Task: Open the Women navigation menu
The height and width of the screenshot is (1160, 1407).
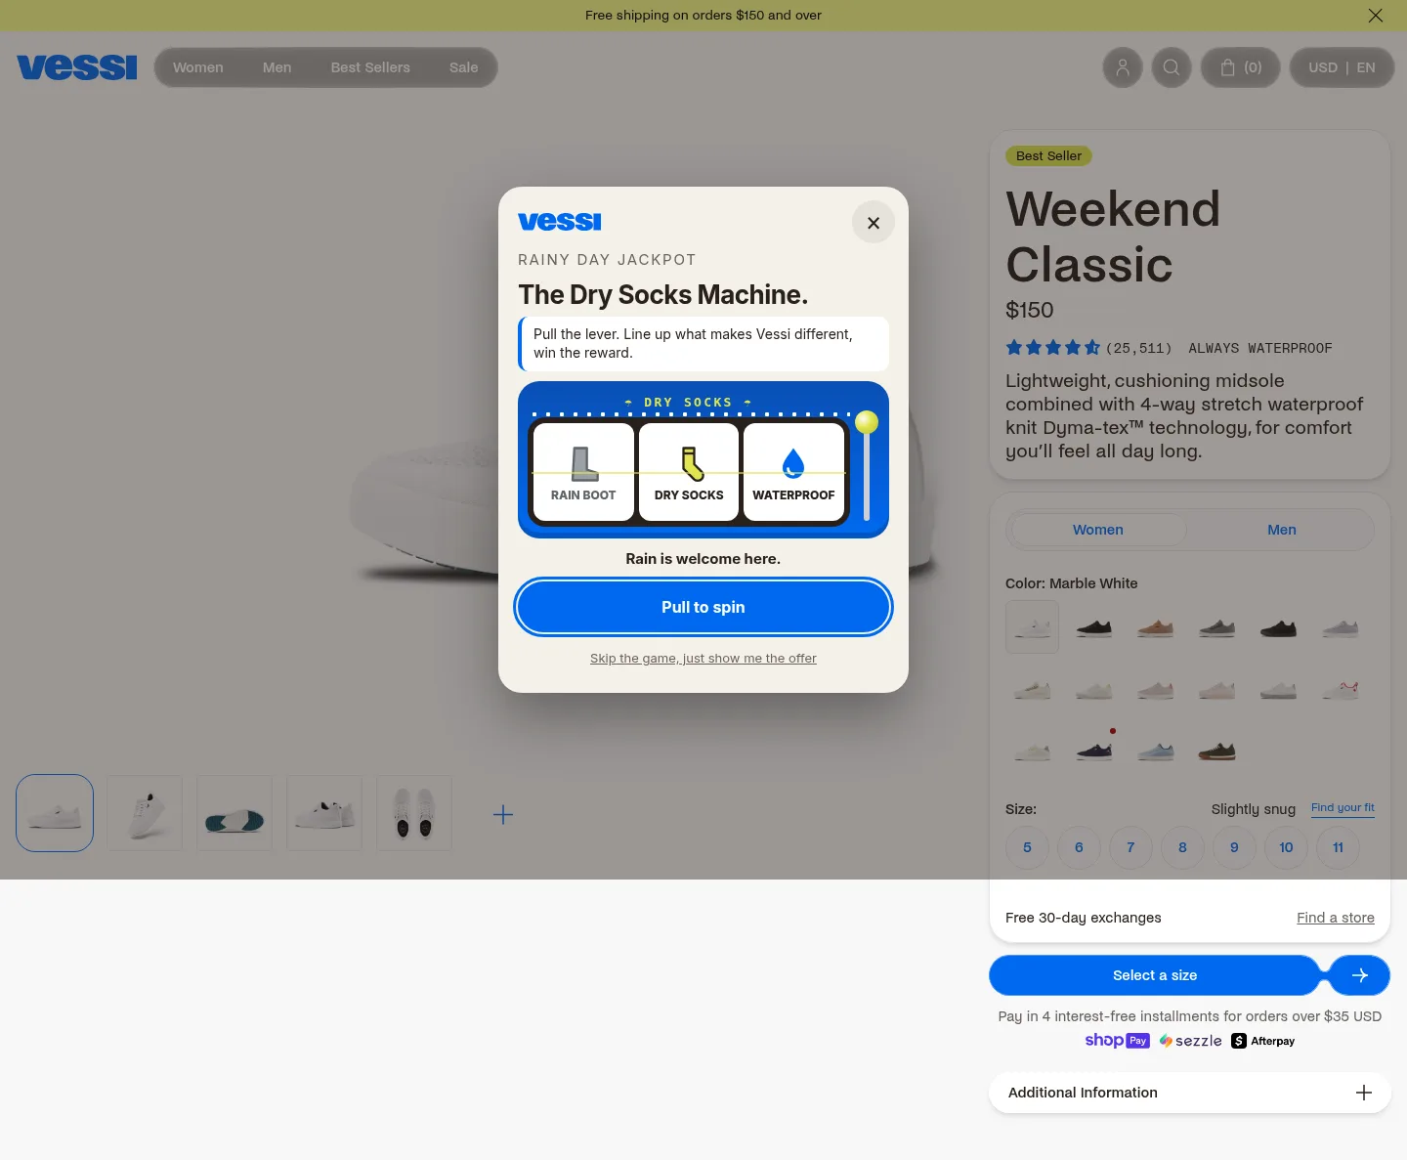Action: pos(198,67)
